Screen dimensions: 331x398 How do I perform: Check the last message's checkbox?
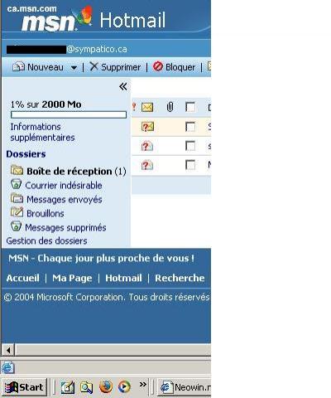190,165
